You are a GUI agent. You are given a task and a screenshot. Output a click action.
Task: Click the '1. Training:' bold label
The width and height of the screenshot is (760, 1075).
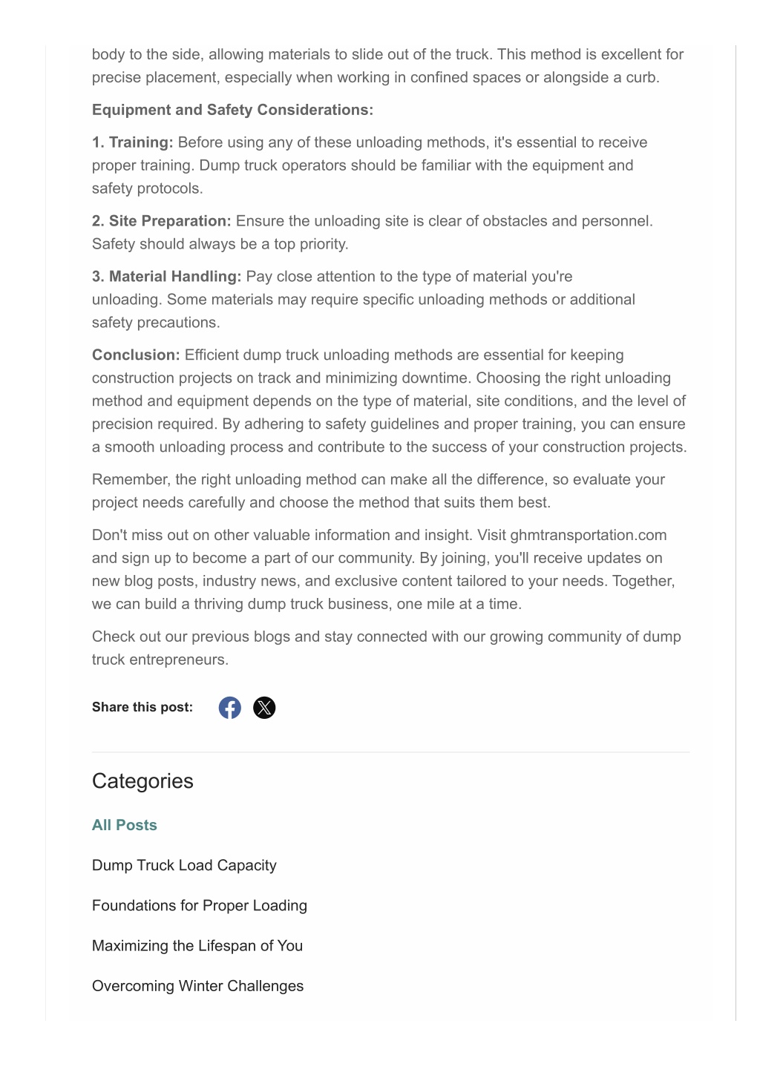tap(133, 142)
